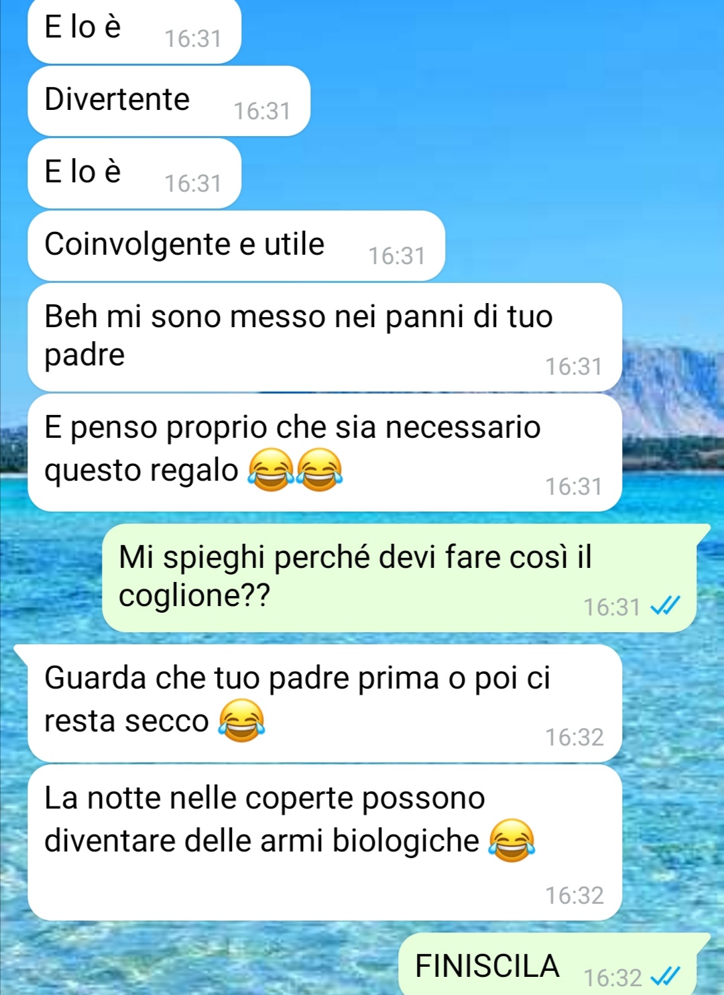Tap the 16:32 timestamp on 'armi biologiche' message

tap(575, 896)
